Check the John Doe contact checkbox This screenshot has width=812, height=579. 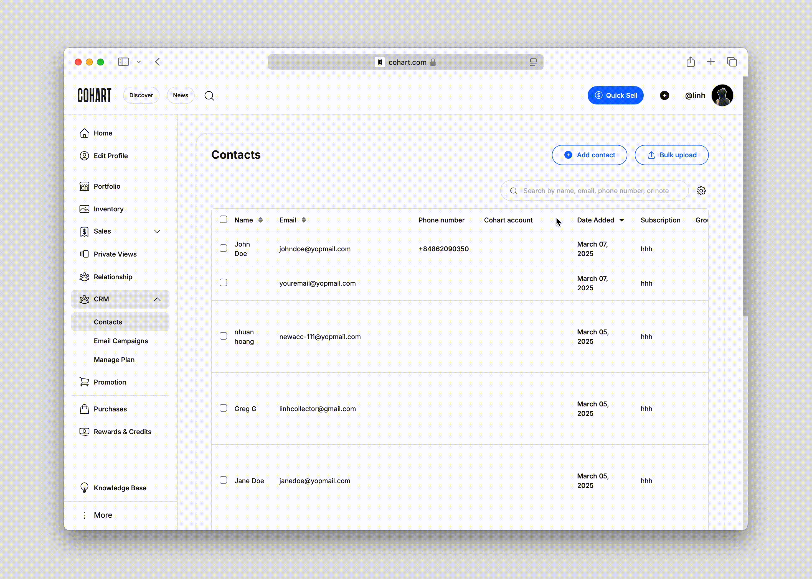point(224,248)
